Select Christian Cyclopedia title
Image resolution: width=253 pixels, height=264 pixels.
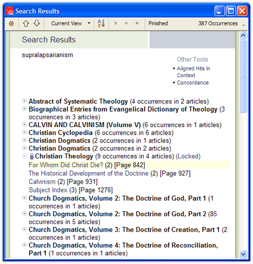(61, 133)
